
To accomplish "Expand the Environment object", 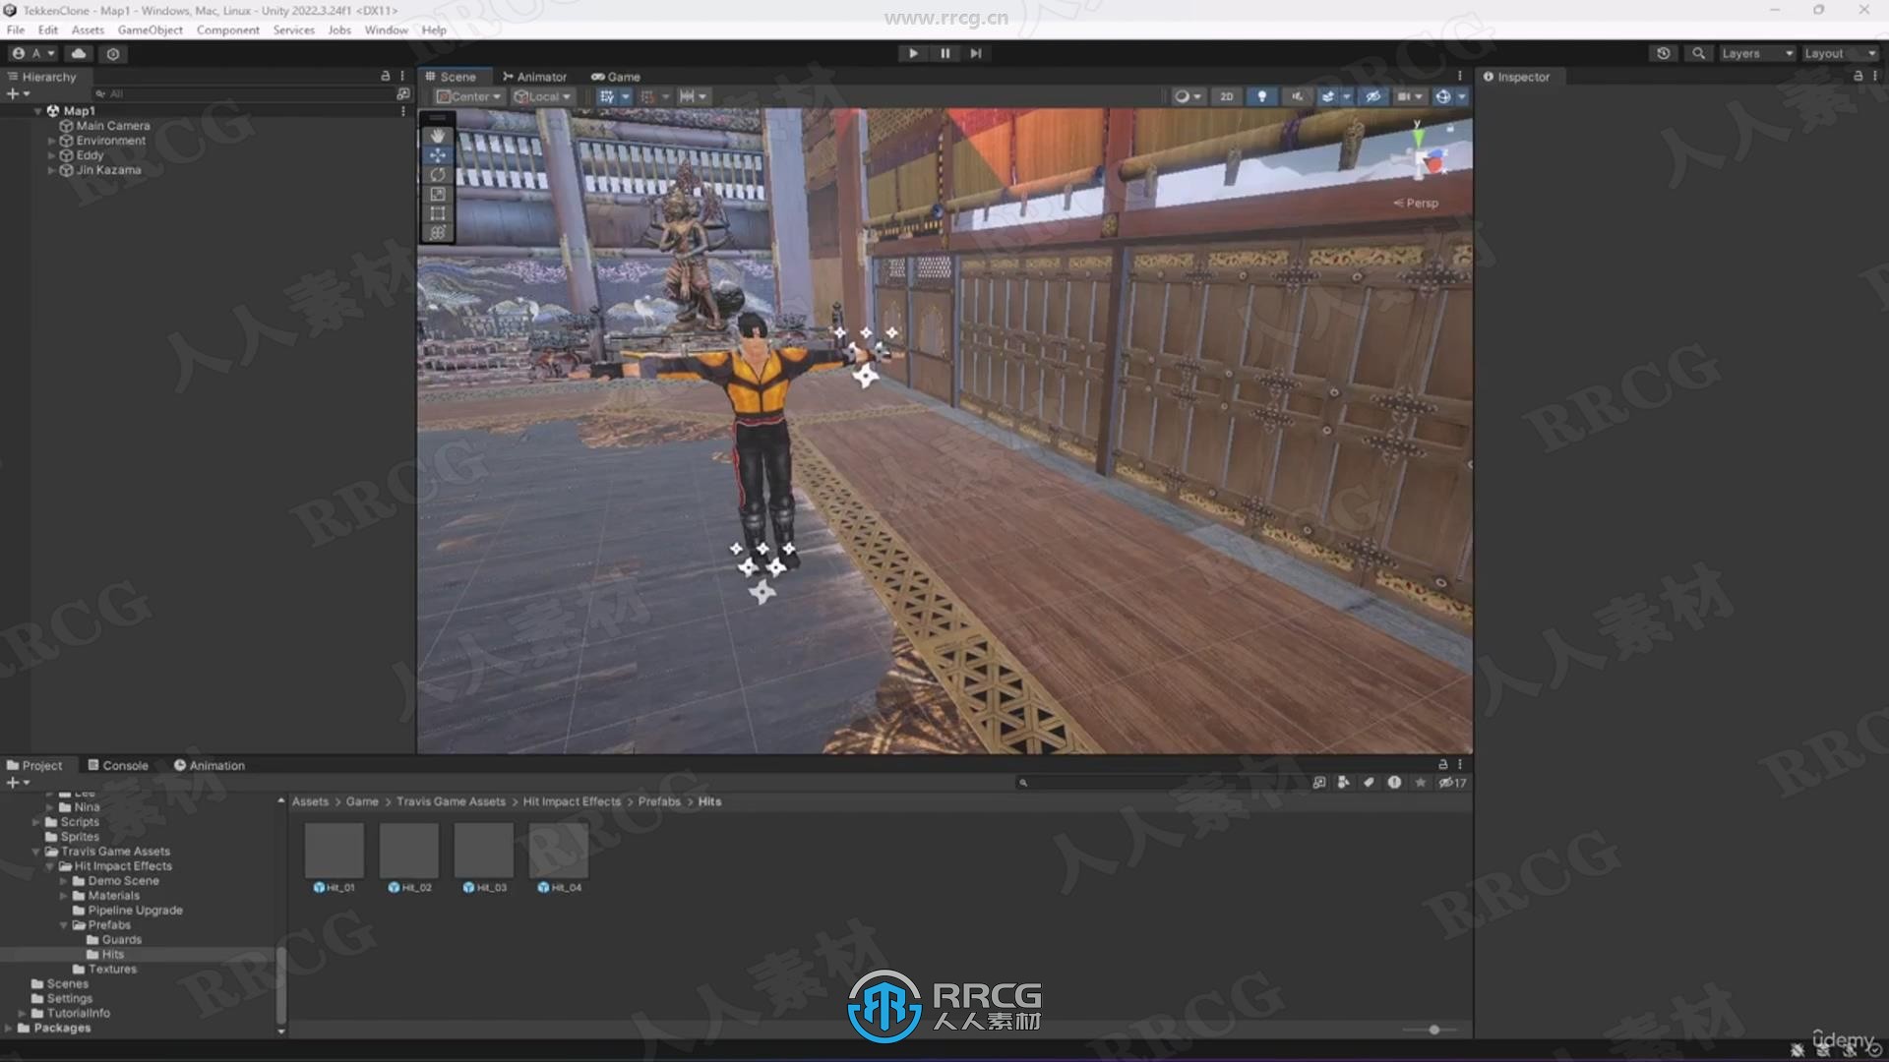I will 51,141.
